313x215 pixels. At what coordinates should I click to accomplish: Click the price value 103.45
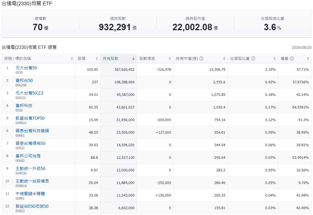click(92, 69)
